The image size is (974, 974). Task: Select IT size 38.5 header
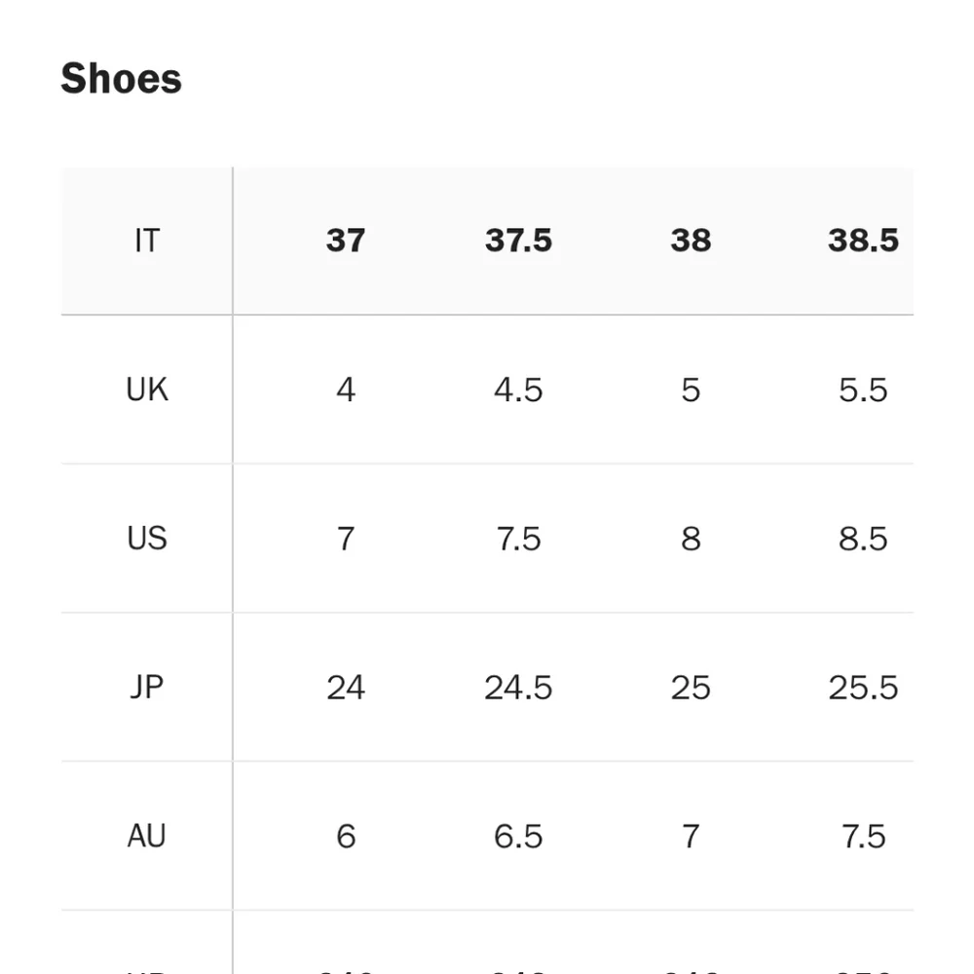click(x=863, y=241)
